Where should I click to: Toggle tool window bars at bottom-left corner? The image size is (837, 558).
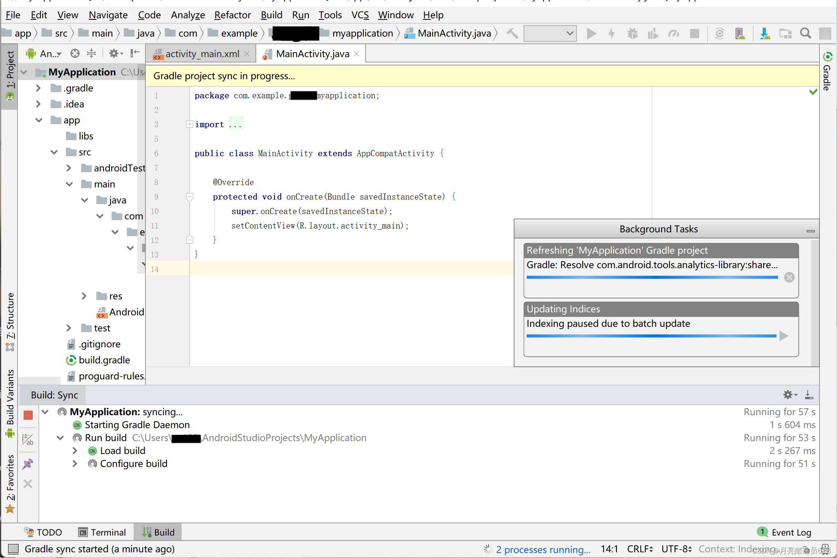[x=13, y=549]
